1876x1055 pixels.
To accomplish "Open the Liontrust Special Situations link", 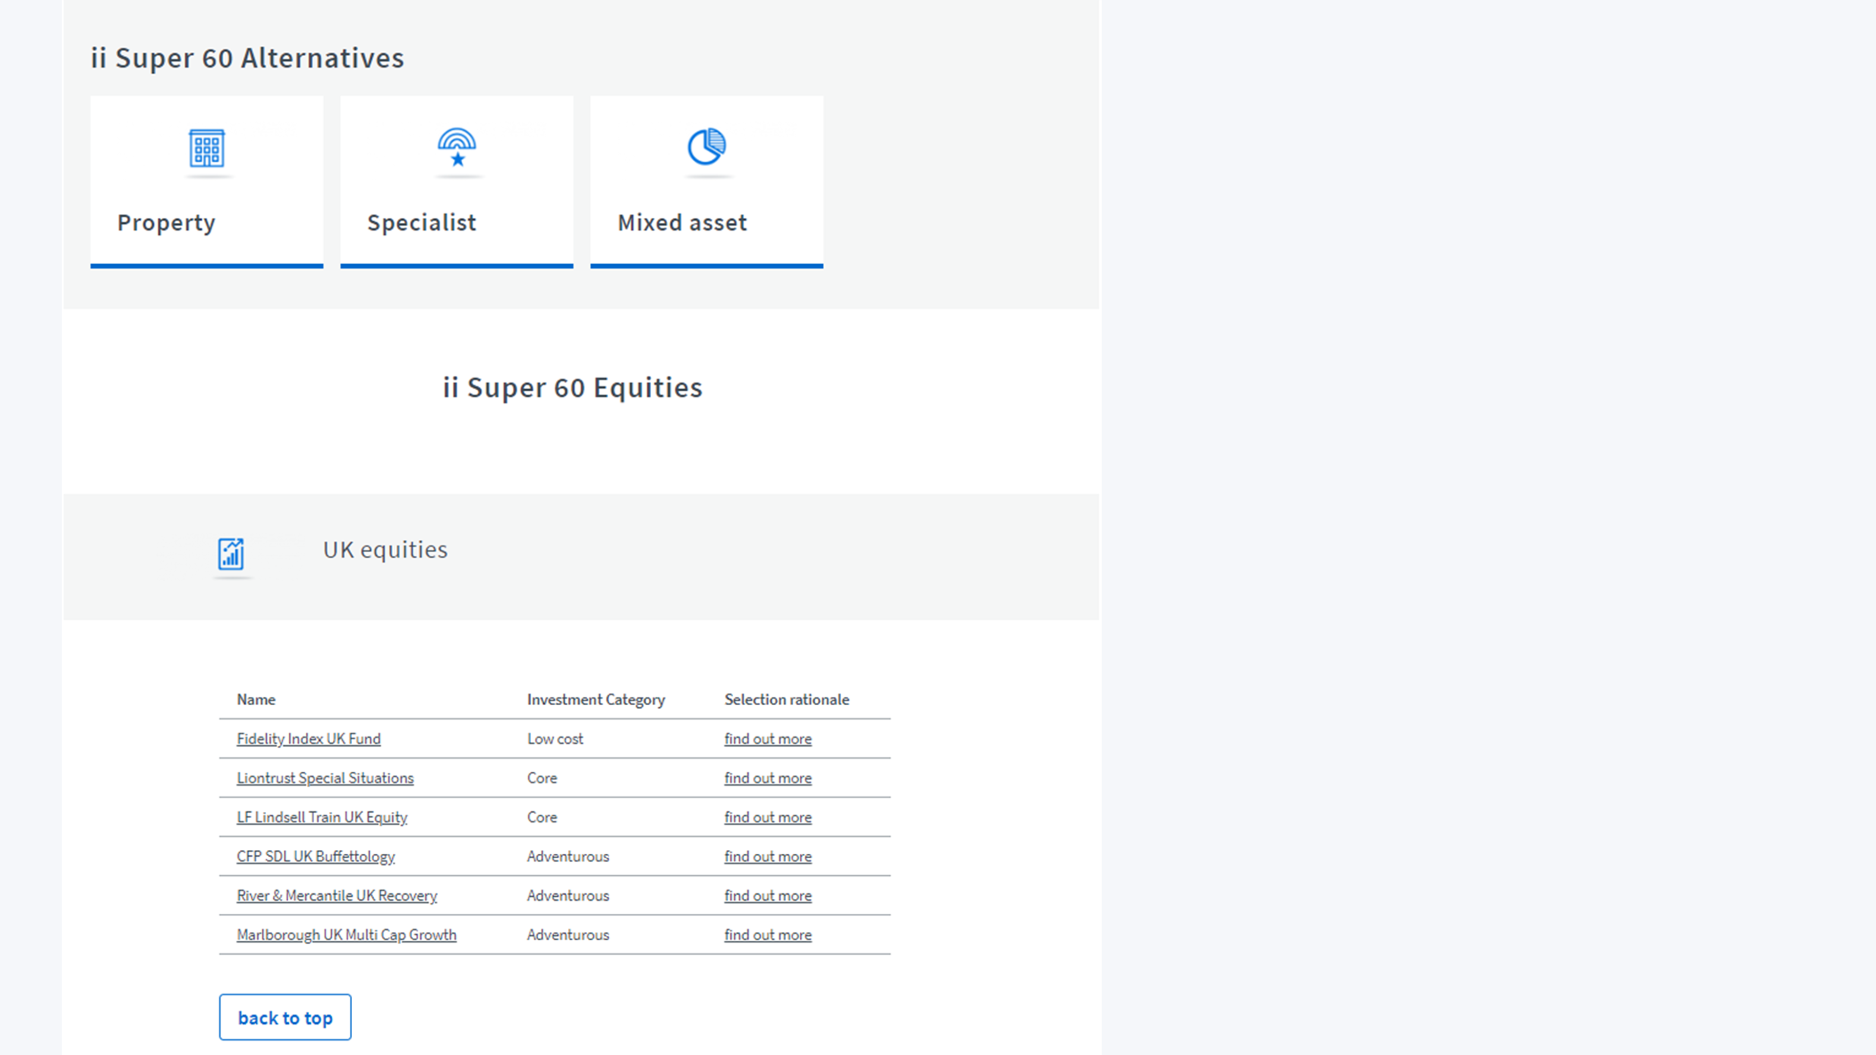I will (x=325, y=778).
